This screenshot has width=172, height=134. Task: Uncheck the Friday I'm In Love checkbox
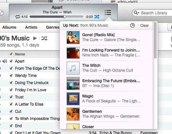coord(11,90)
